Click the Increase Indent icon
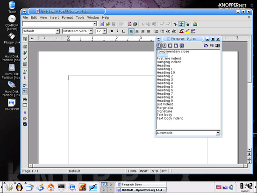 click(x=173, y=31)
